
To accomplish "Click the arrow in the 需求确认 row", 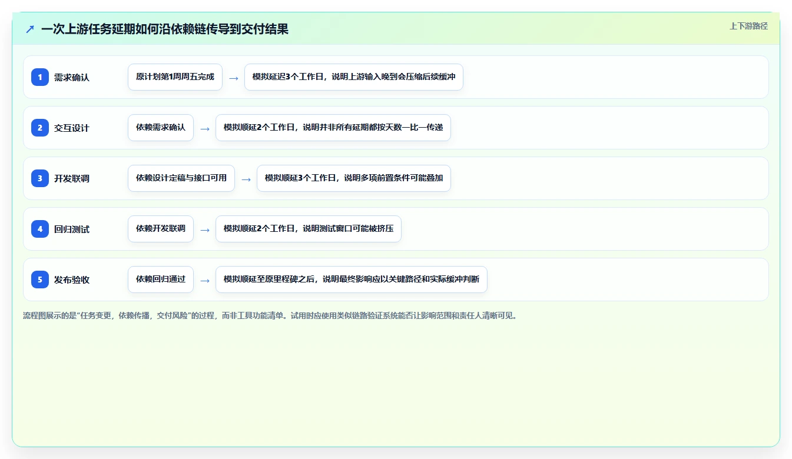I will pyautogui.click(x=234, y=78).
